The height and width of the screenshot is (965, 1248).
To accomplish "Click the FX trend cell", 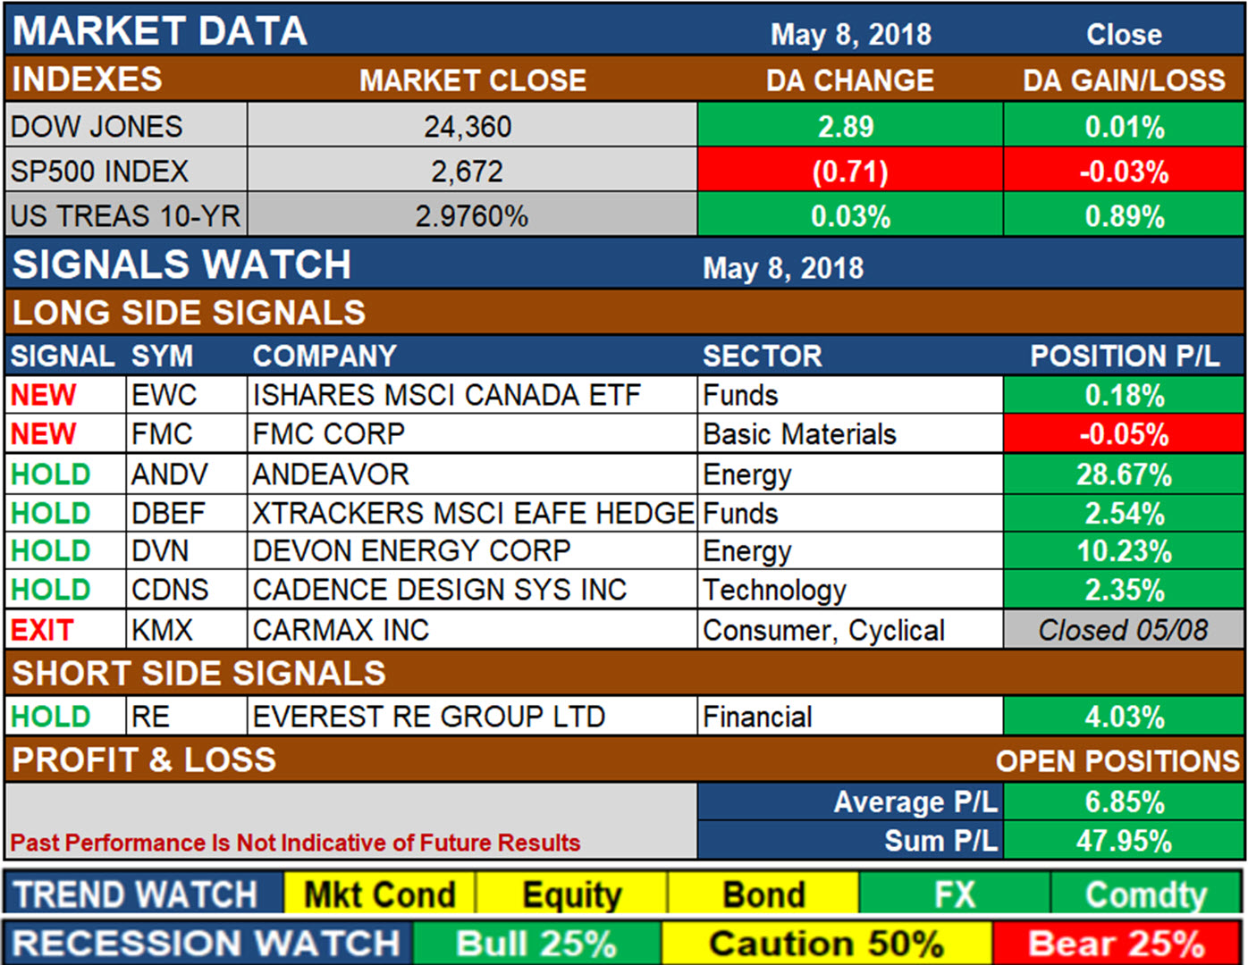I will pos(955,894).
